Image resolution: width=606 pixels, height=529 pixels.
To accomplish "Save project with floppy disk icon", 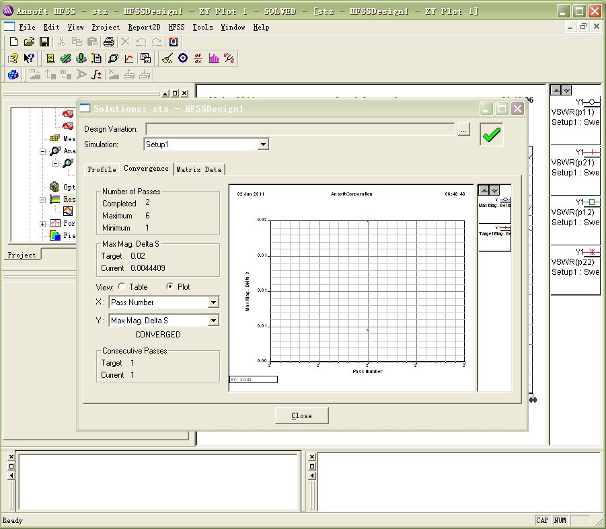I will 44,42.
